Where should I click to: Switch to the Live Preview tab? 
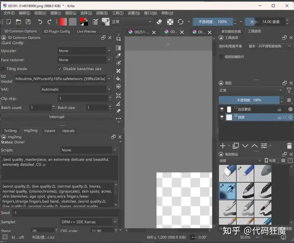87,31
